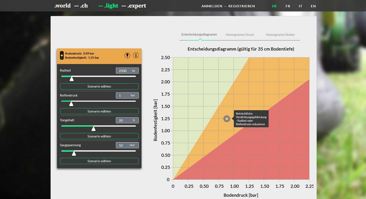
Task: Click the lightbulb hint icon
Action: 127,55
